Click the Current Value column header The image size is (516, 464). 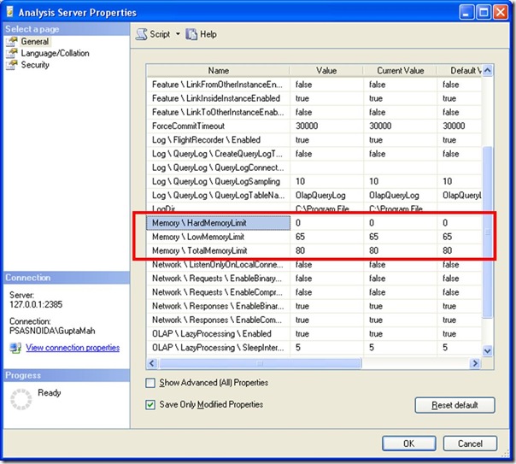point(399,71)
